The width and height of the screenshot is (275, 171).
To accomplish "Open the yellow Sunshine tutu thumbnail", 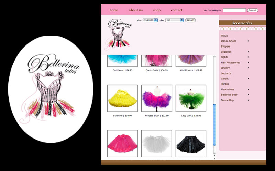I will [x=122, y=98].
